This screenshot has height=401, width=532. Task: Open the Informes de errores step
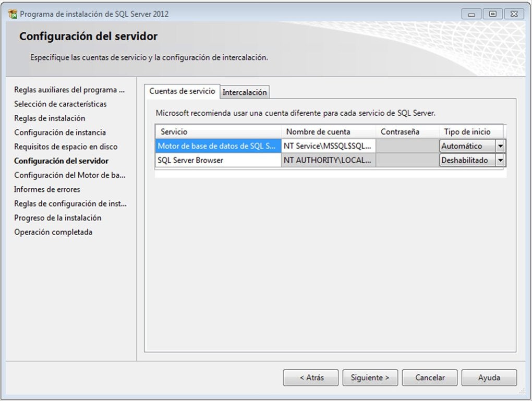(48, 189)
